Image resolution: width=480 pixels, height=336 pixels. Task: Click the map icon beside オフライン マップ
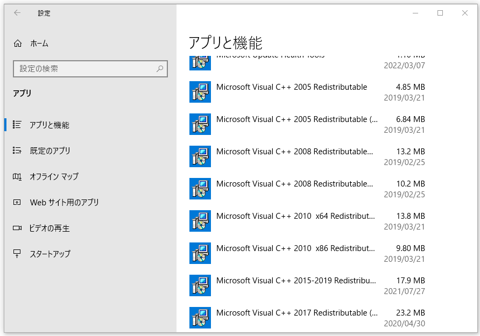(x=17, y=176)
